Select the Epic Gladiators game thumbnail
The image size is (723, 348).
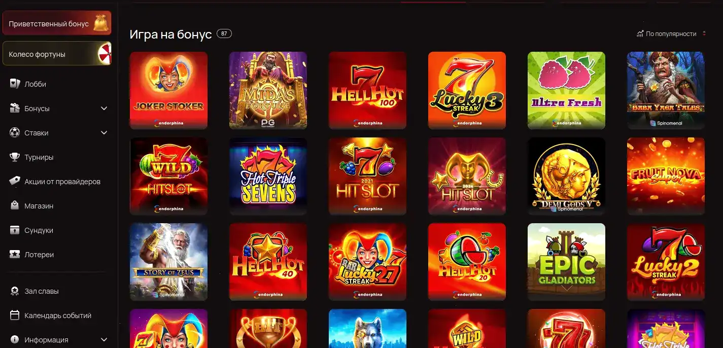click(566, 262)
